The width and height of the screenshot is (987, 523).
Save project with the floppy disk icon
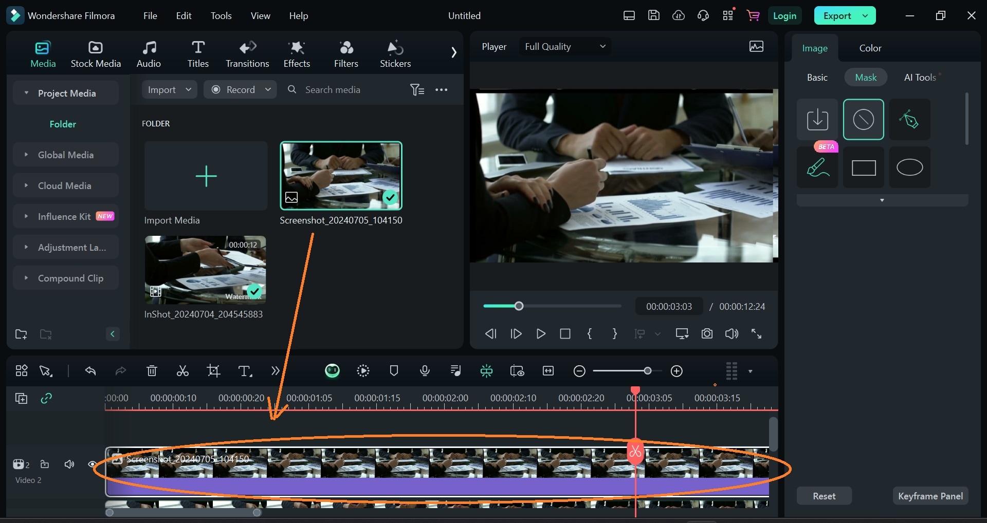653,16
